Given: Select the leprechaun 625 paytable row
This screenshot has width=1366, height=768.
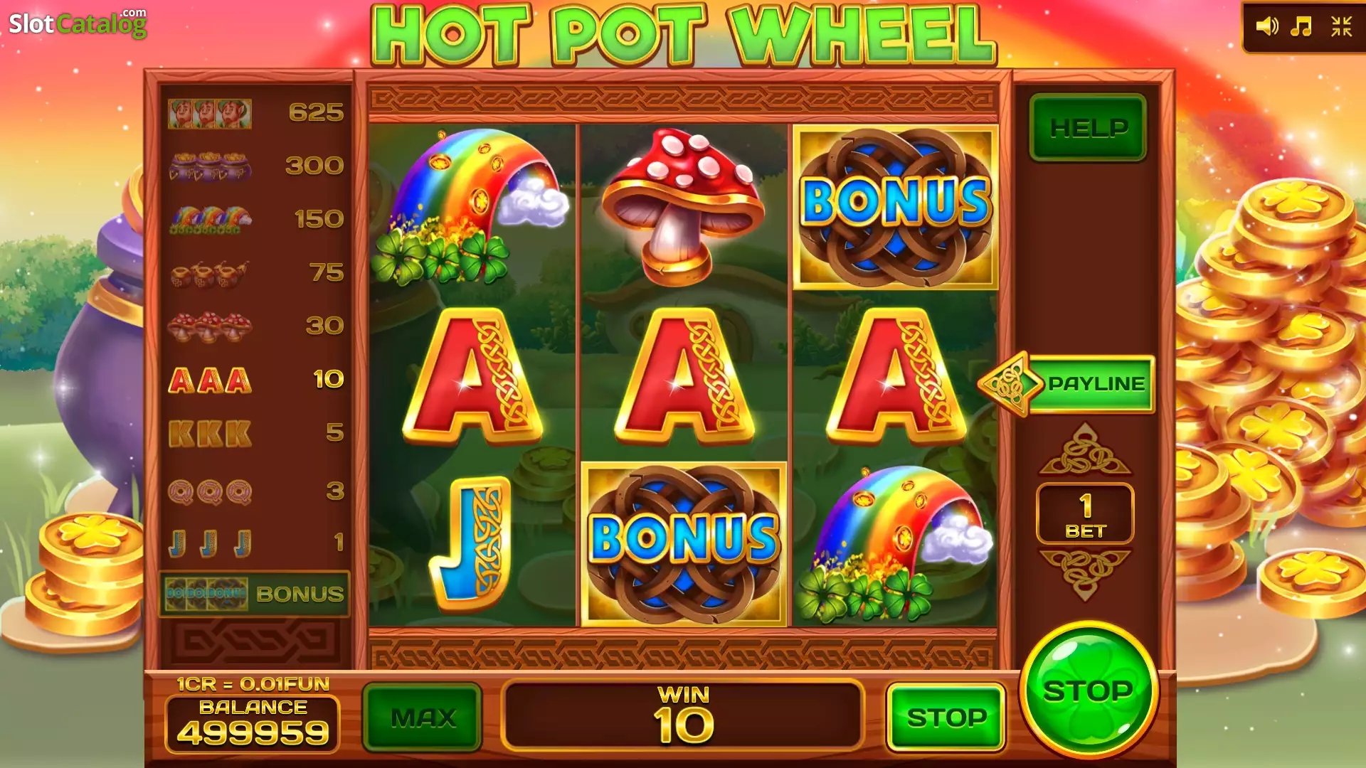Looking at the screenshot, I should (x=255, y=113).
